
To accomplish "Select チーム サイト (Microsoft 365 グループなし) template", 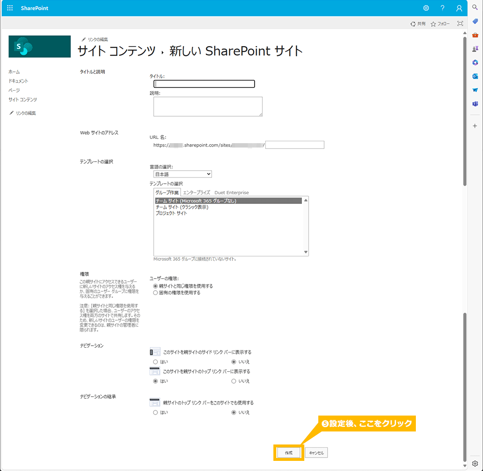I will 228,201.
